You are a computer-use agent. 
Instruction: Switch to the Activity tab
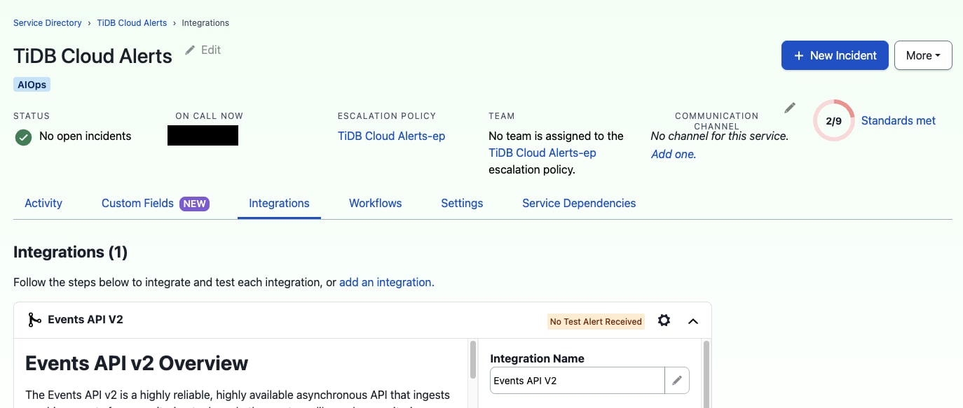[x=43, y=204]
